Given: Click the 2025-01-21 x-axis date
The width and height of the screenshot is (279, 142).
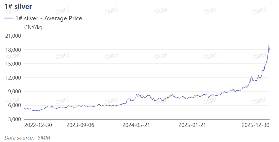Looking at the screenshot, I should point(193,125).
